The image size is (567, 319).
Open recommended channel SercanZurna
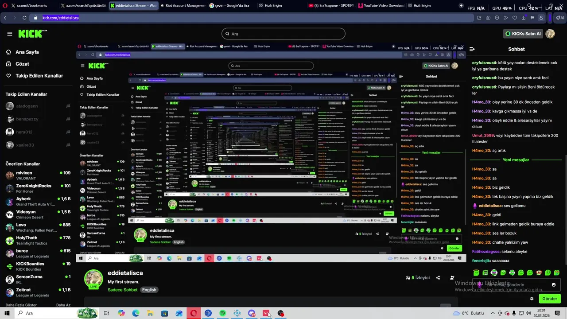click(38, 280)
